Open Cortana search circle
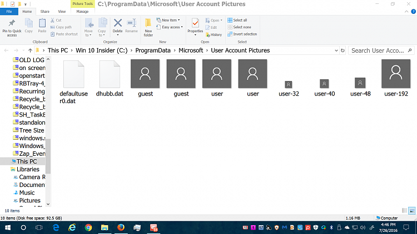Viewport: 417px width, 234px height. tap(23, 228)
